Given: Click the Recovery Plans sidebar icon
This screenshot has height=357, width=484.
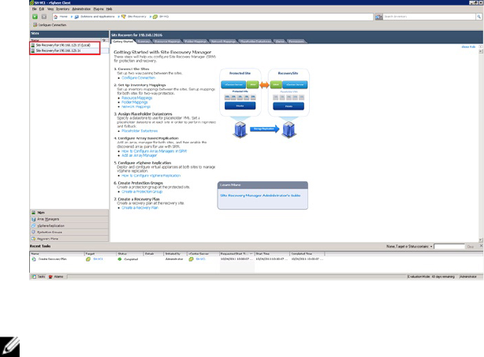Looking at the screenshot, I should [x=34, y=239].
